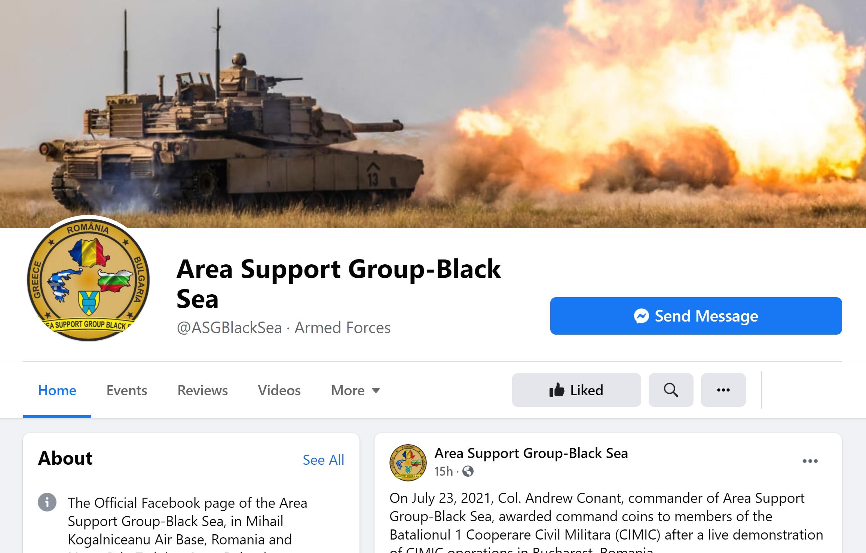Open the Area Support Group-Black Sea post author link
This screenshot has height=553, width=866.
(x=531, y=453)
